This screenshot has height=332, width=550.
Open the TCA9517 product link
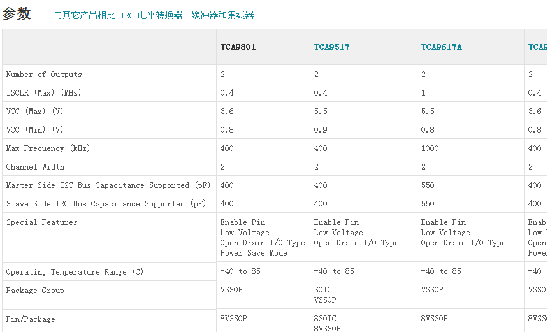click(331, 47)
